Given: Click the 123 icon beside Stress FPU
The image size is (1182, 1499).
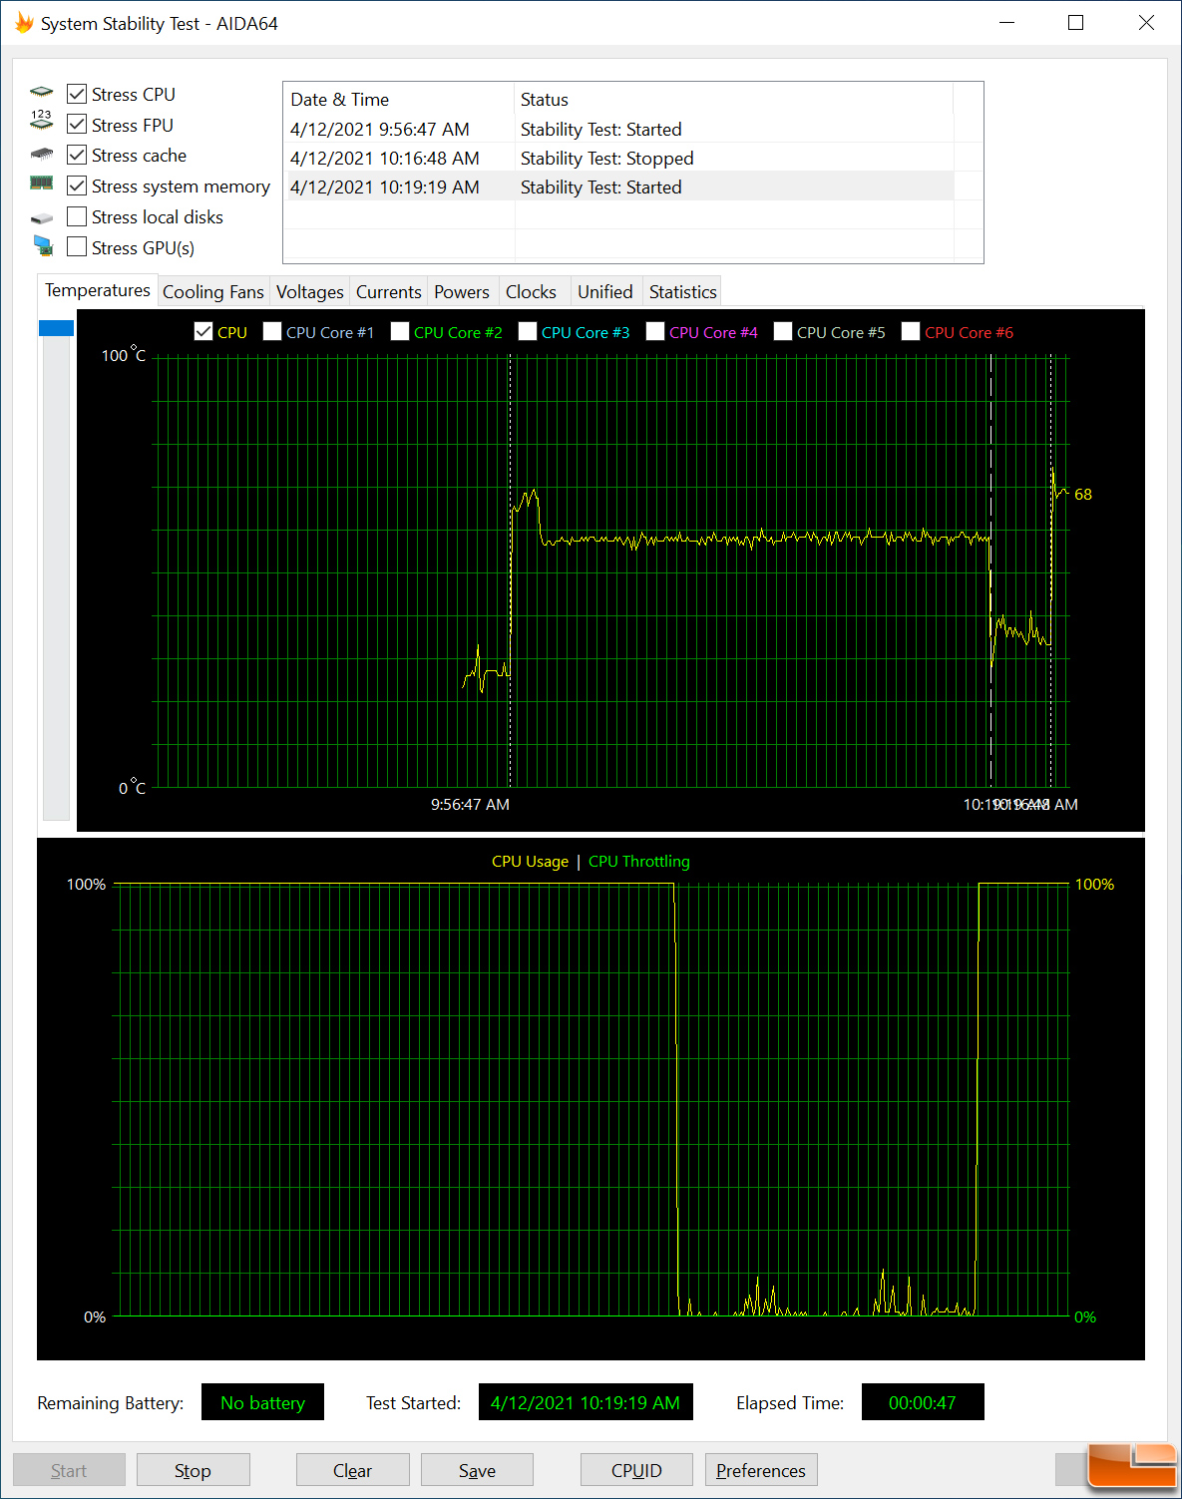Looking at the screenshot, I should pos(41,121).
